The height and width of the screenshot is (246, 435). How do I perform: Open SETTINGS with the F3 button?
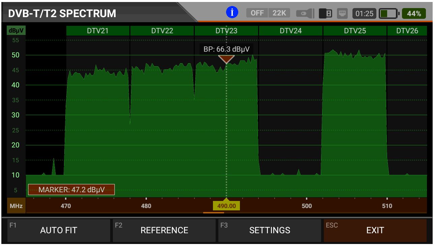point(270,230)
